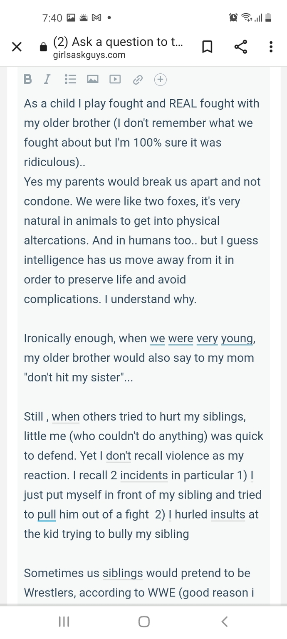
Task: Tap the underlined word 'incidents' in the text
Action: tap(144, 475)
